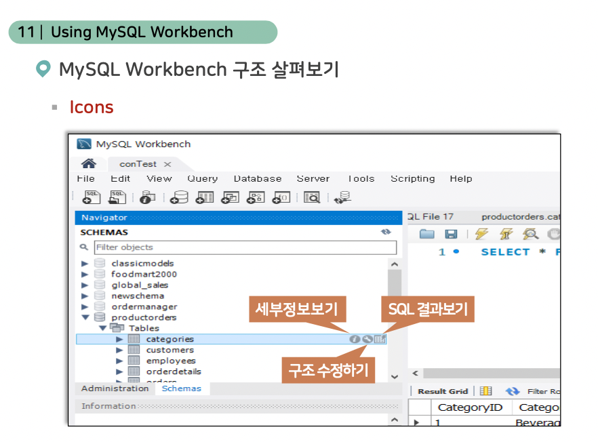The image size is (598, 442).
Task: Open a script file in the editor toolbar
Action: point(426,234)
